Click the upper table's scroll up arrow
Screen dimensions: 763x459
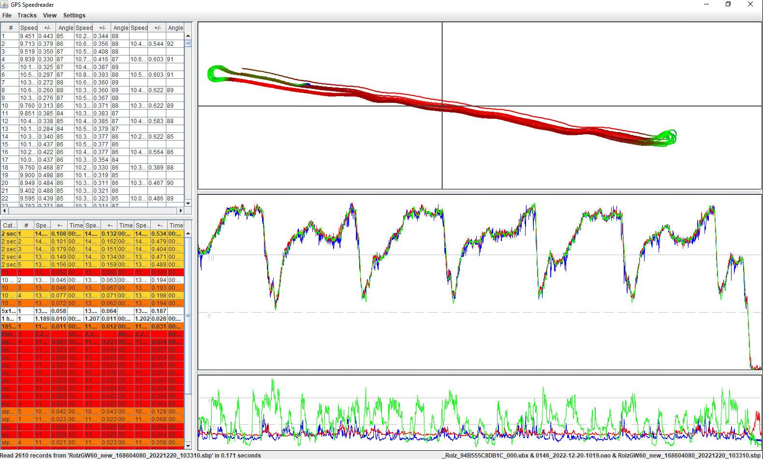tap(188, 36)
